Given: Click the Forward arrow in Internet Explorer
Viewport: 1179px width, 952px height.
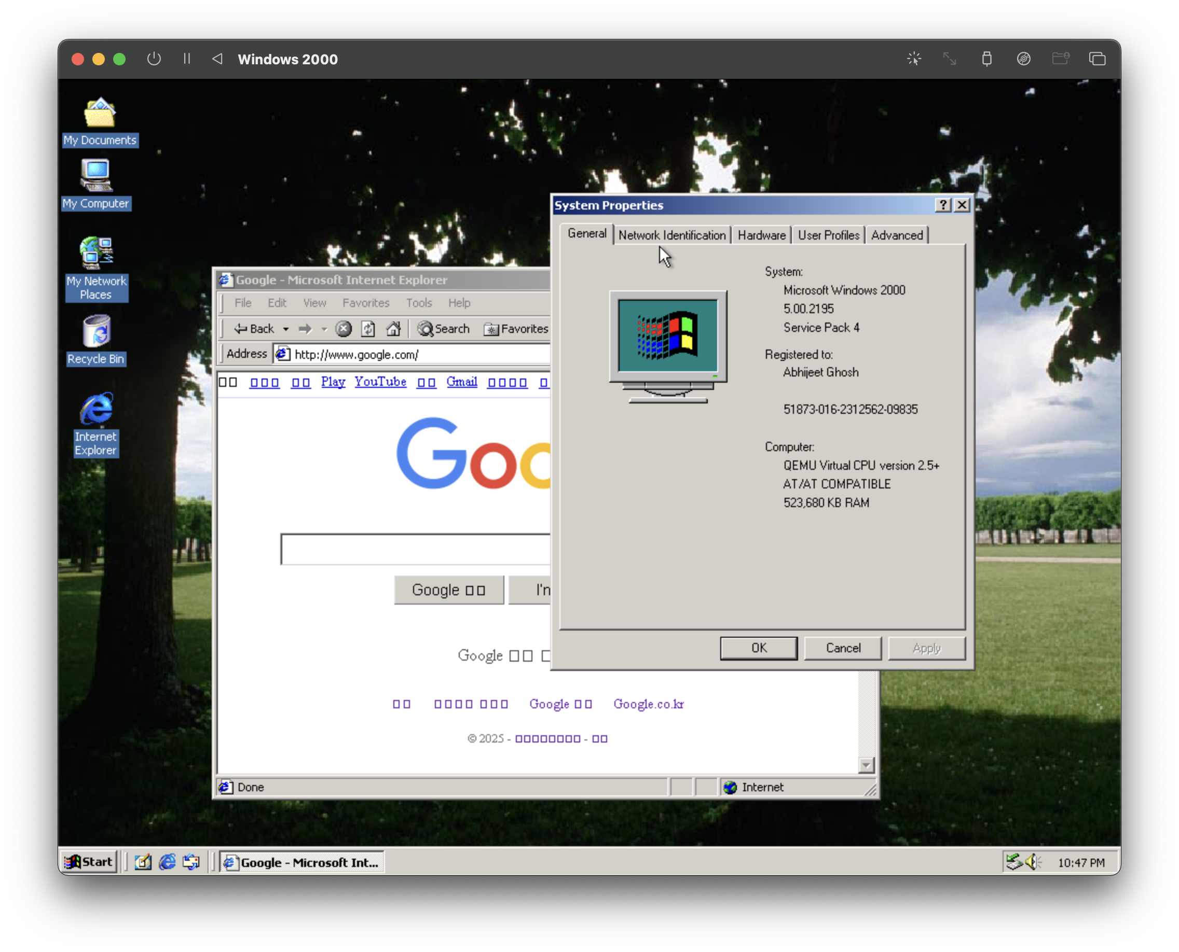Looking at the screenshot, I should [x=305, y=329].
